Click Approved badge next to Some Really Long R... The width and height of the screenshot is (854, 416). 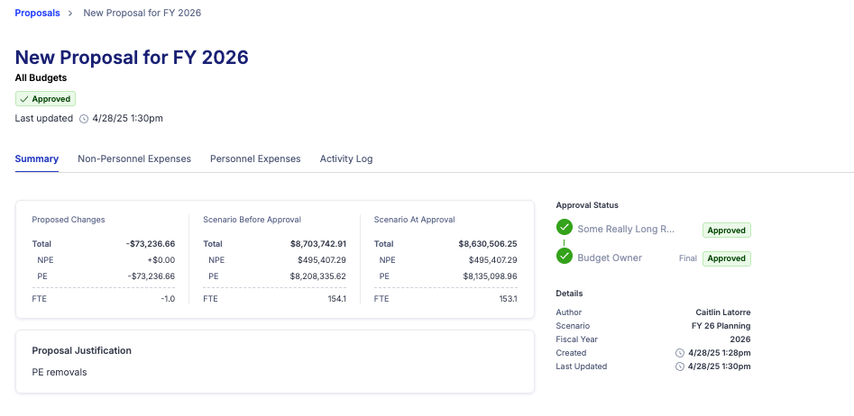coord(726,231)
